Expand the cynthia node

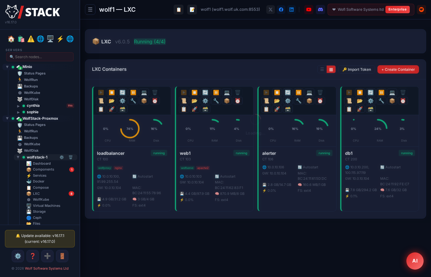18,106
